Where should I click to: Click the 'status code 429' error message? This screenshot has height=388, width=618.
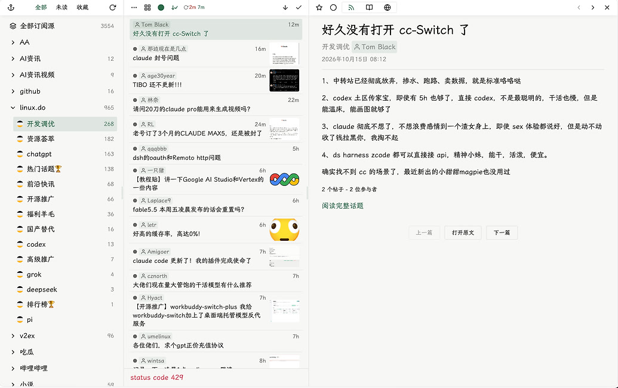click(x=157, y=377)
